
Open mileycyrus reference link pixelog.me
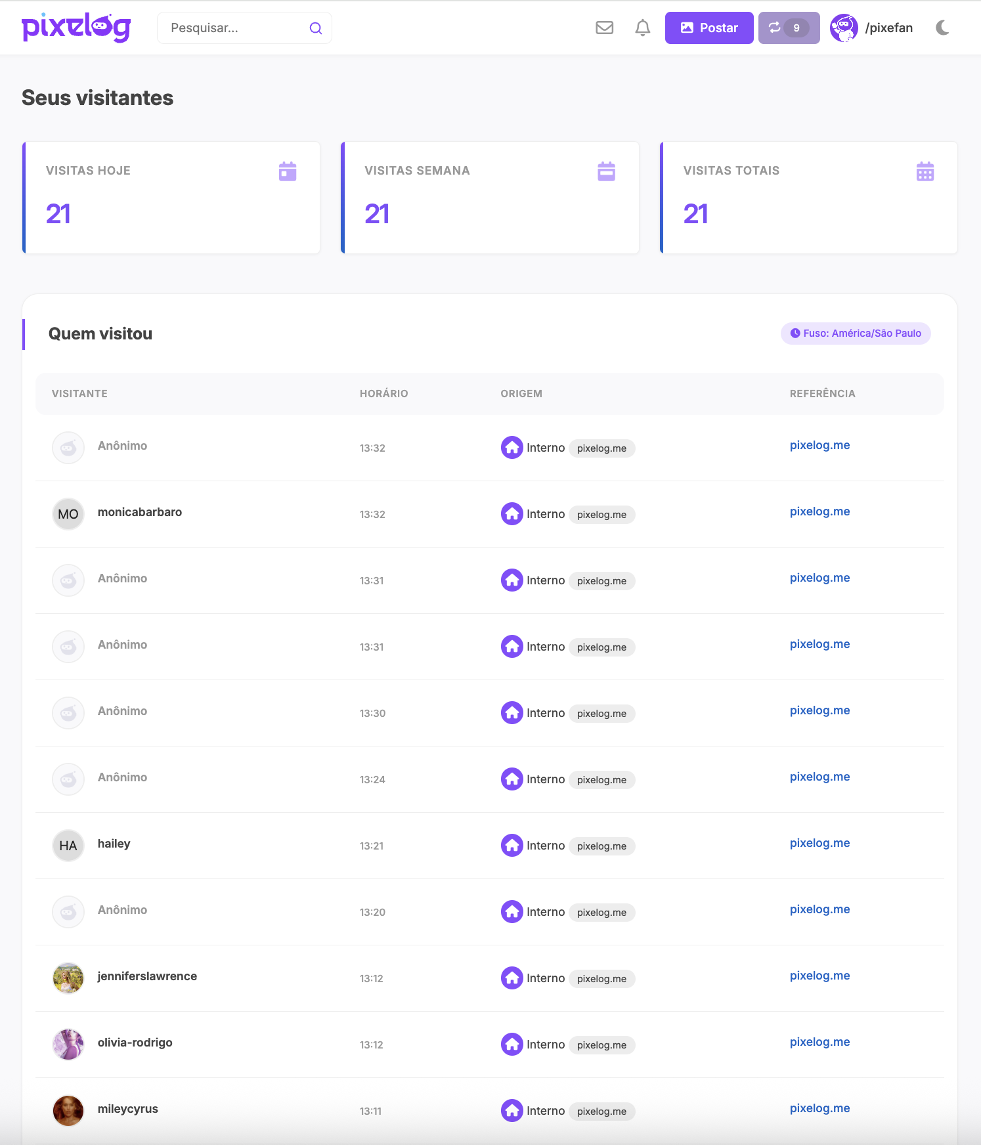(819, 1108)
